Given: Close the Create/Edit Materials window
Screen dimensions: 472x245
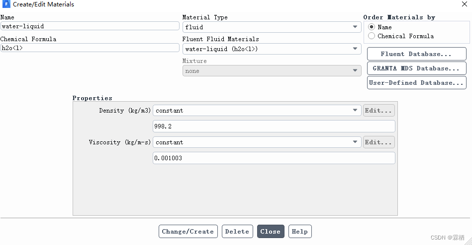Looking at the screenshot, I should point(464,4).
